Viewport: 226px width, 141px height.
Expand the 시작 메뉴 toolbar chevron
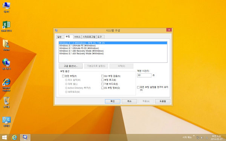click(x=194, y=136)
